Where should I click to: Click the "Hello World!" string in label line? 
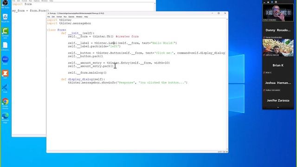(x=163, y=43)
